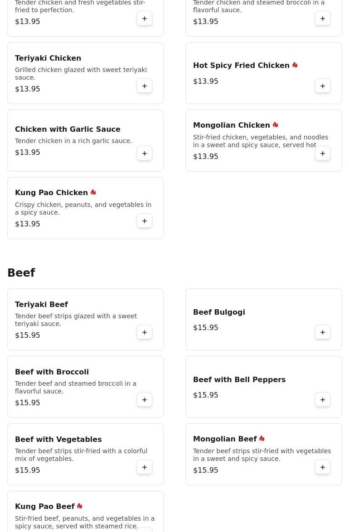Select the Teriyaki Chicken item name
Screen dimensions: 349x532
[x=48, y=58]
